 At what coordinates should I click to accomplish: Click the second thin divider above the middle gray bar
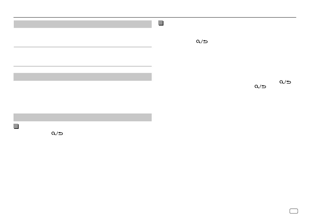tap(83, 66)
